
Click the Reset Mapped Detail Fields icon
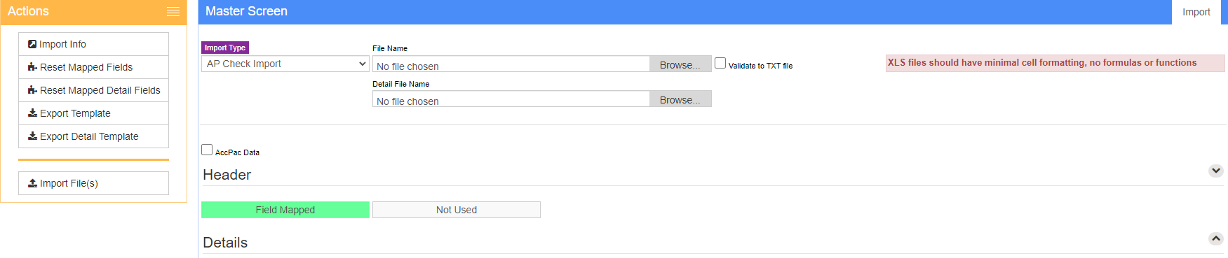(x=32, y=90)
